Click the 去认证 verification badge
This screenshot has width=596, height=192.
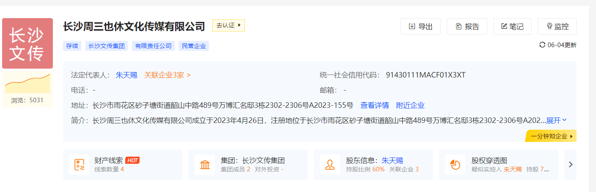228,25
